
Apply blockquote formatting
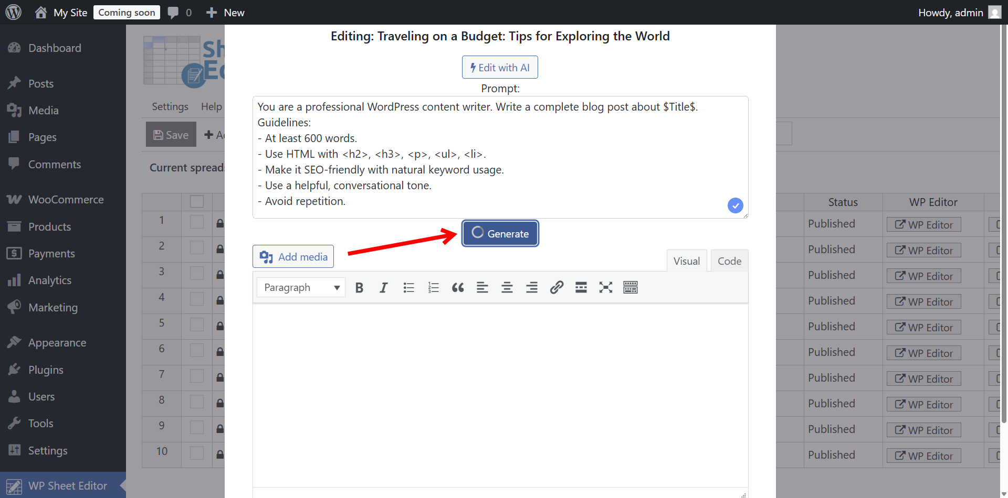click(458, 287)
